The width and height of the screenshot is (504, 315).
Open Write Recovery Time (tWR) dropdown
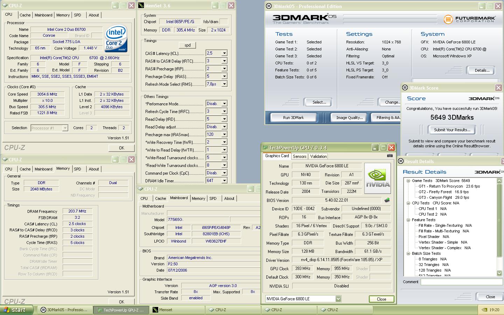(224, 142)
